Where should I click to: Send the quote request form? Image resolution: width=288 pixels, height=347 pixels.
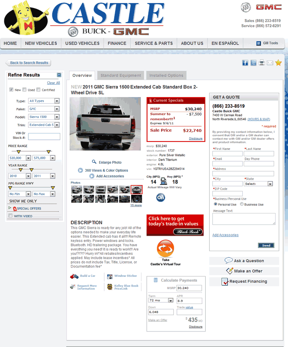266,245
